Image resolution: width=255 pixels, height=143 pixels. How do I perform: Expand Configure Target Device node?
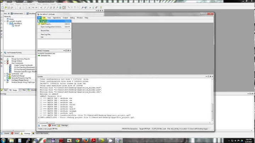point(5,80)
